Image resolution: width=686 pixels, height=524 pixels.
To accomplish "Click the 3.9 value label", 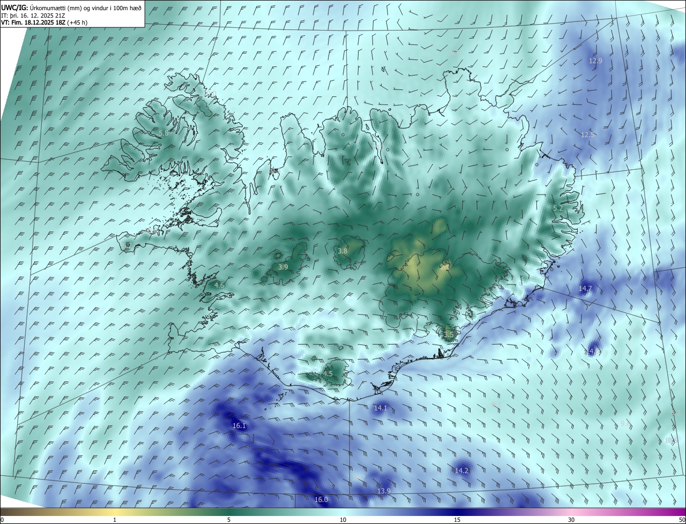I will point(283,267).
